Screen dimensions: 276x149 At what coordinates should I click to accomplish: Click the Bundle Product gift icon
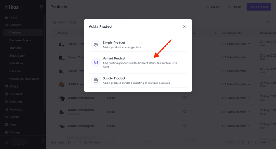click(96, 80)
